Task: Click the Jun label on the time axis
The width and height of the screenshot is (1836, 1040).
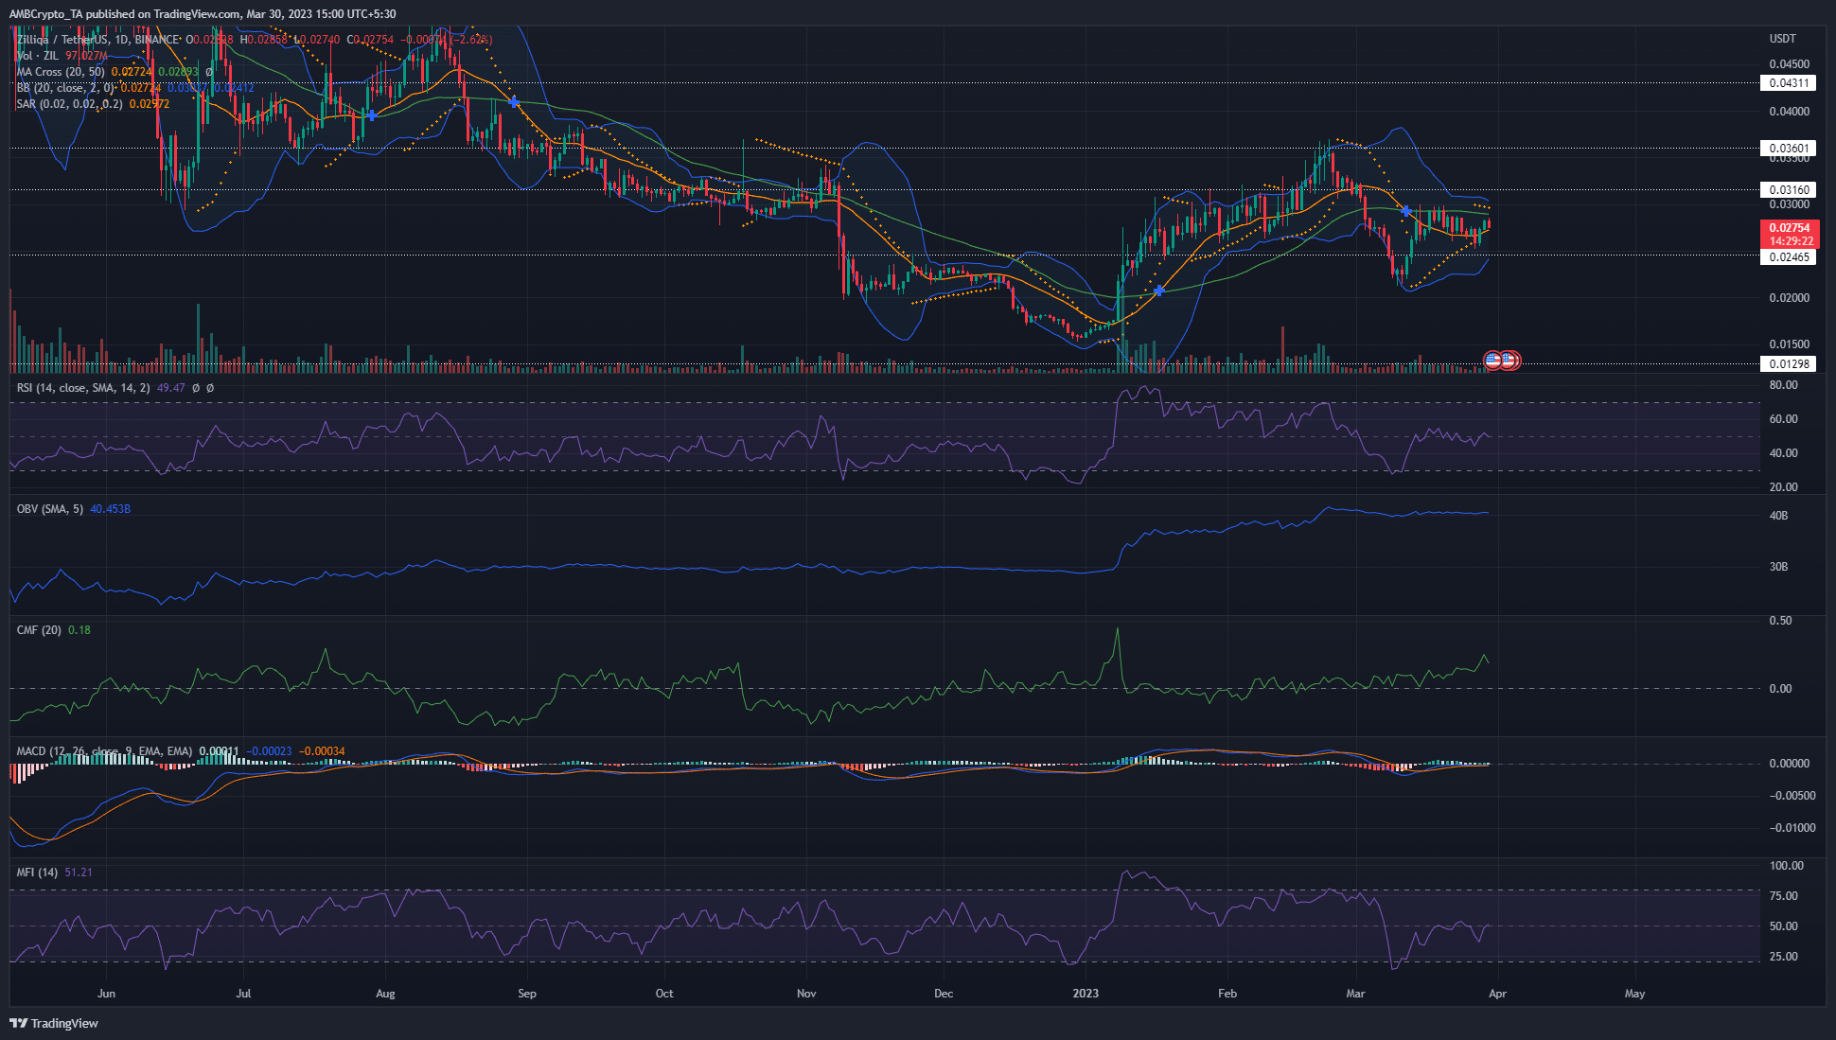Action: 106,995
